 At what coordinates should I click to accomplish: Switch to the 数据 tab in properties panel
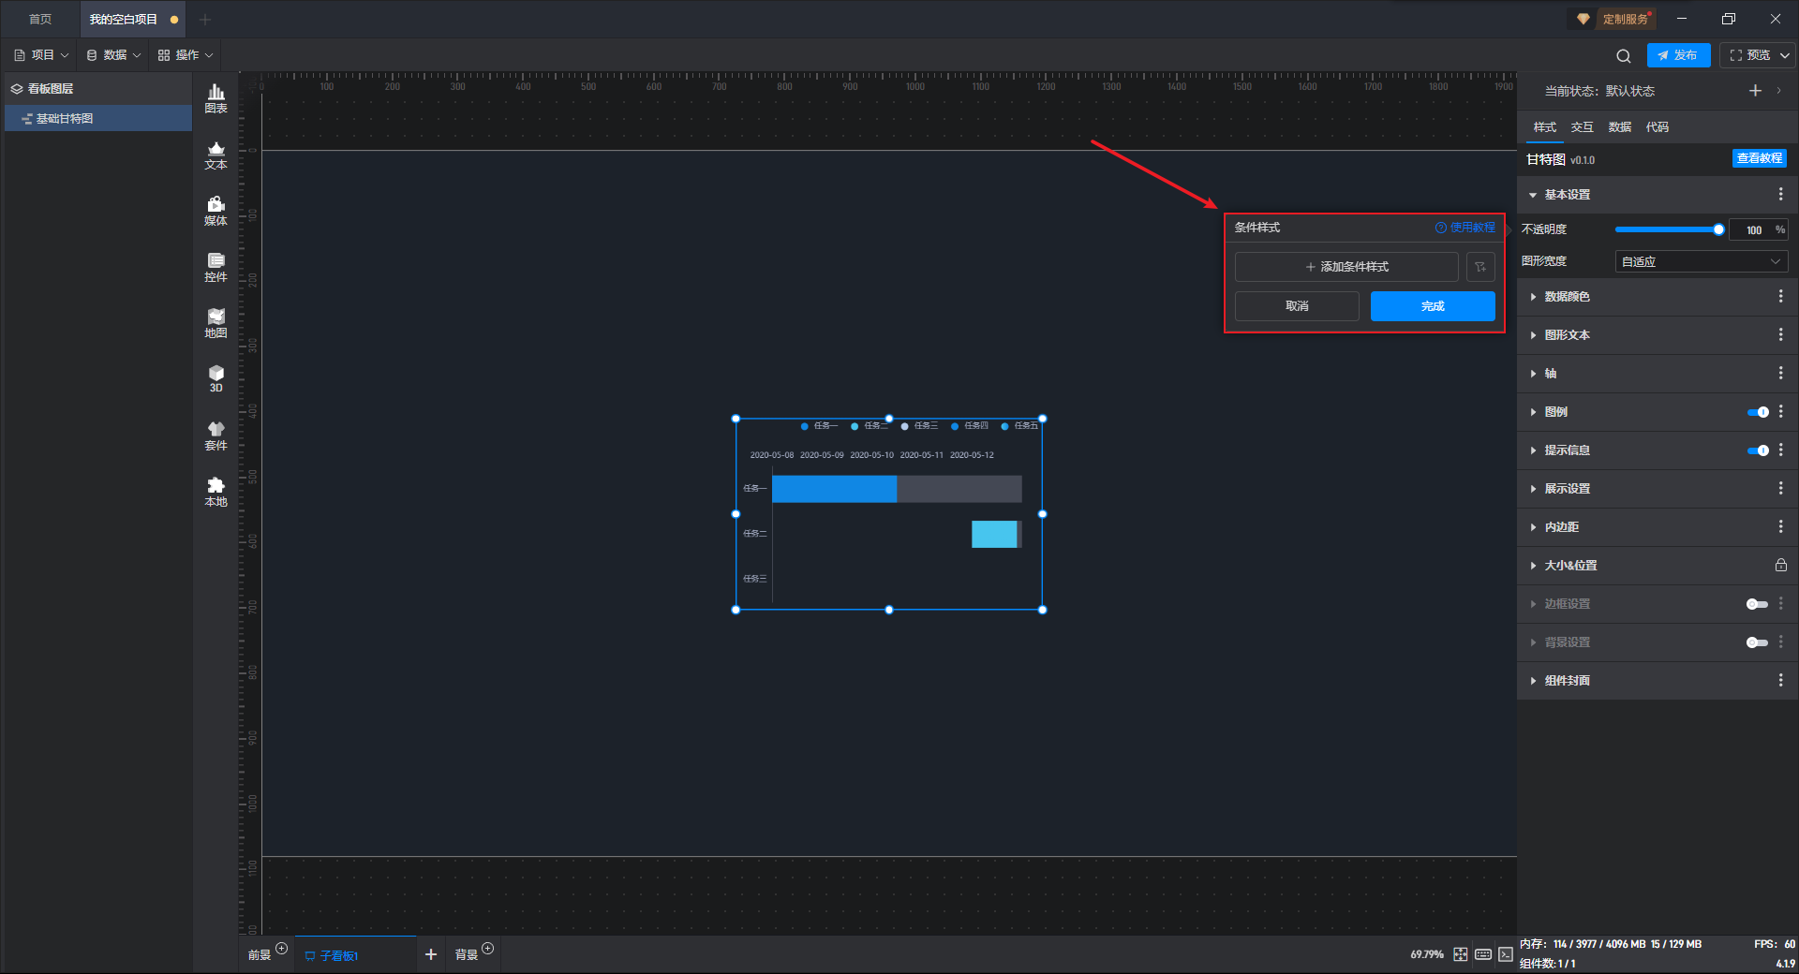(1619, 127)
